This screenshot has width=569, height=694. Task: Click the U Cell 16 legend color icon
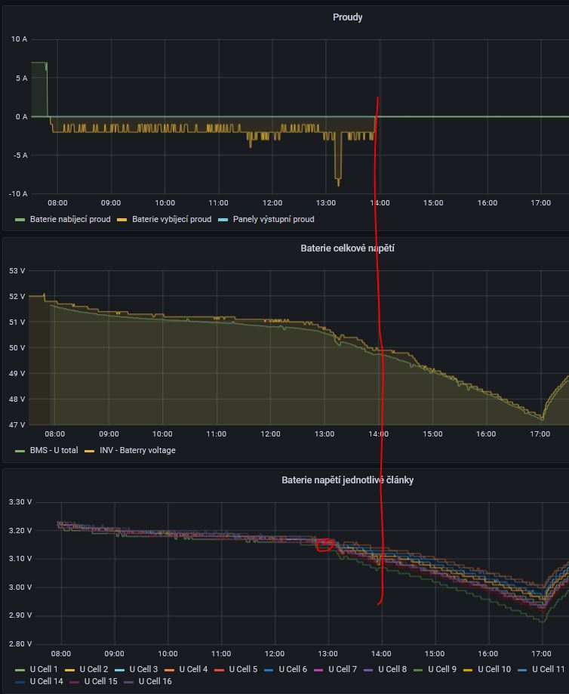click(x=129, y=682)
